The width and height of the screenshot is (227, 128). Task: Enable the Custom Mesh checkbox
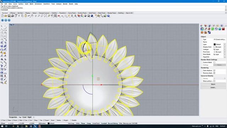(x=214, y=63)
